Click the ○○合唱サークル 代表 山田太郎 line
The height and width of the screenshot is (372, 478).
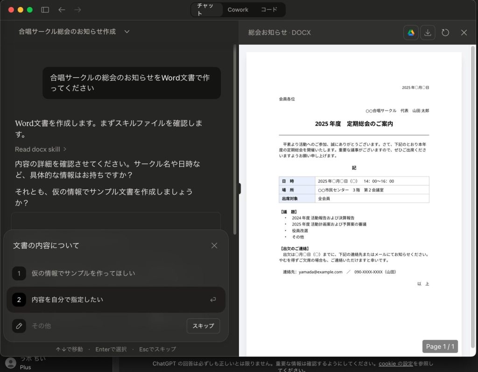[x=397, y=111]
